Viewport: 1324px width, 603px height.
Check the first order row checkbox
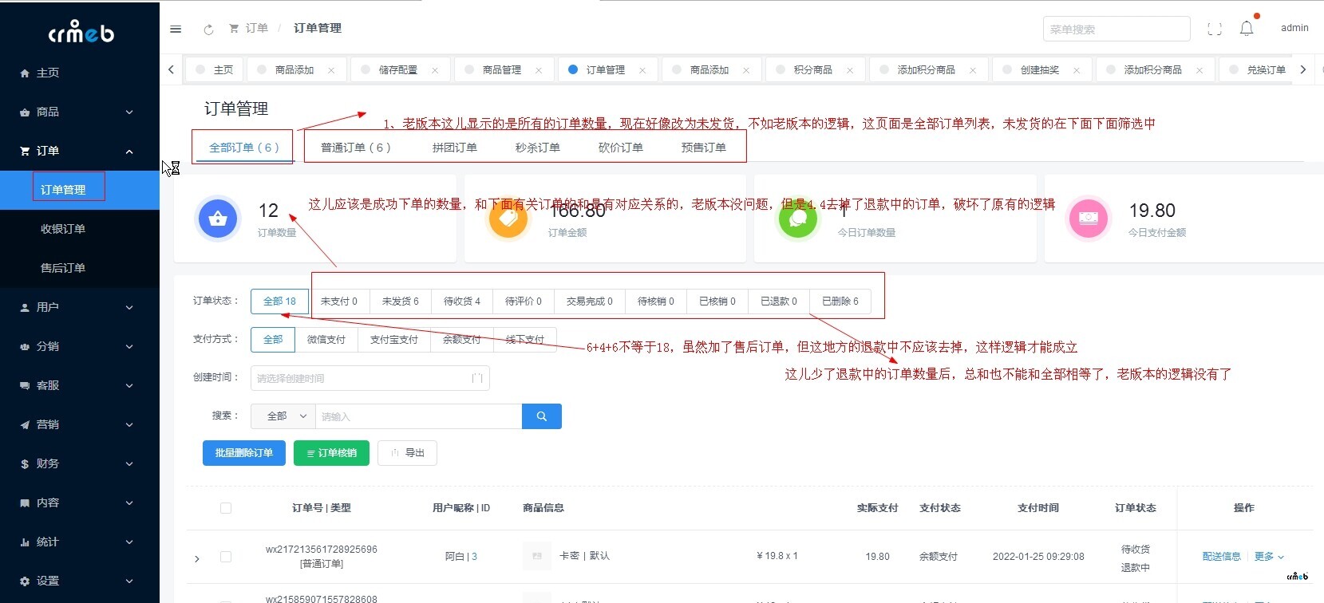pyautogui.click(x=226, y=557)
